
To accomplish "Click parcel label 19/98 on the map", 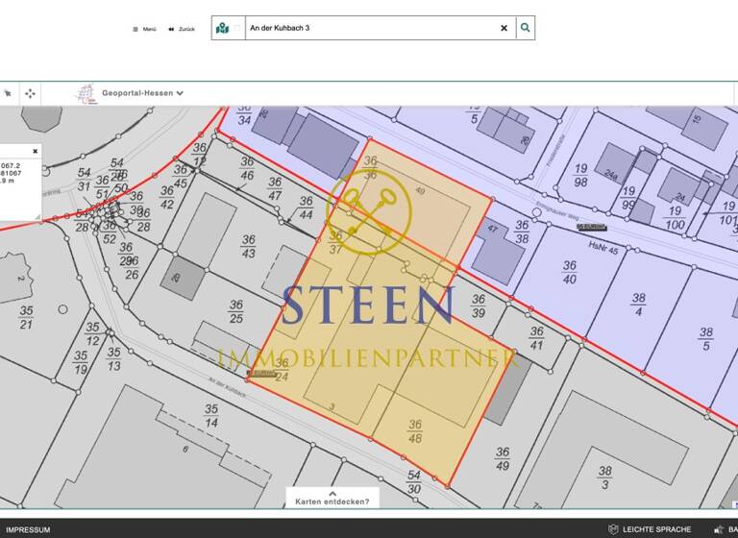I will point(580,175).
